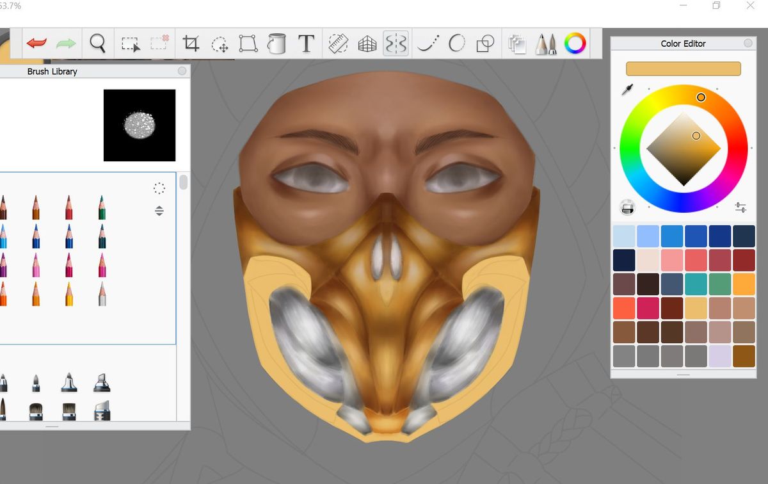Open the Draw Styles shapes tool

[485, 44]
